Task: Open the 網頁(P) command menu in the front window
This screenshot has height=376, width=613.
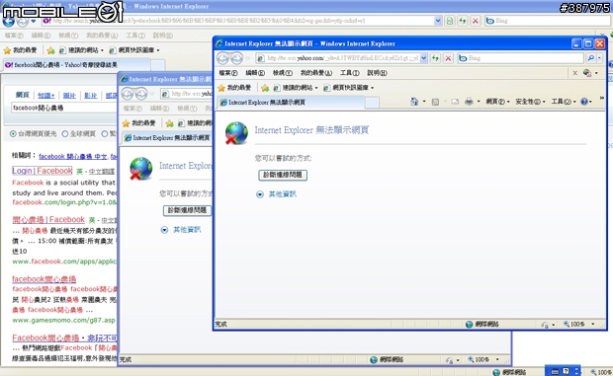Action: 497,102
